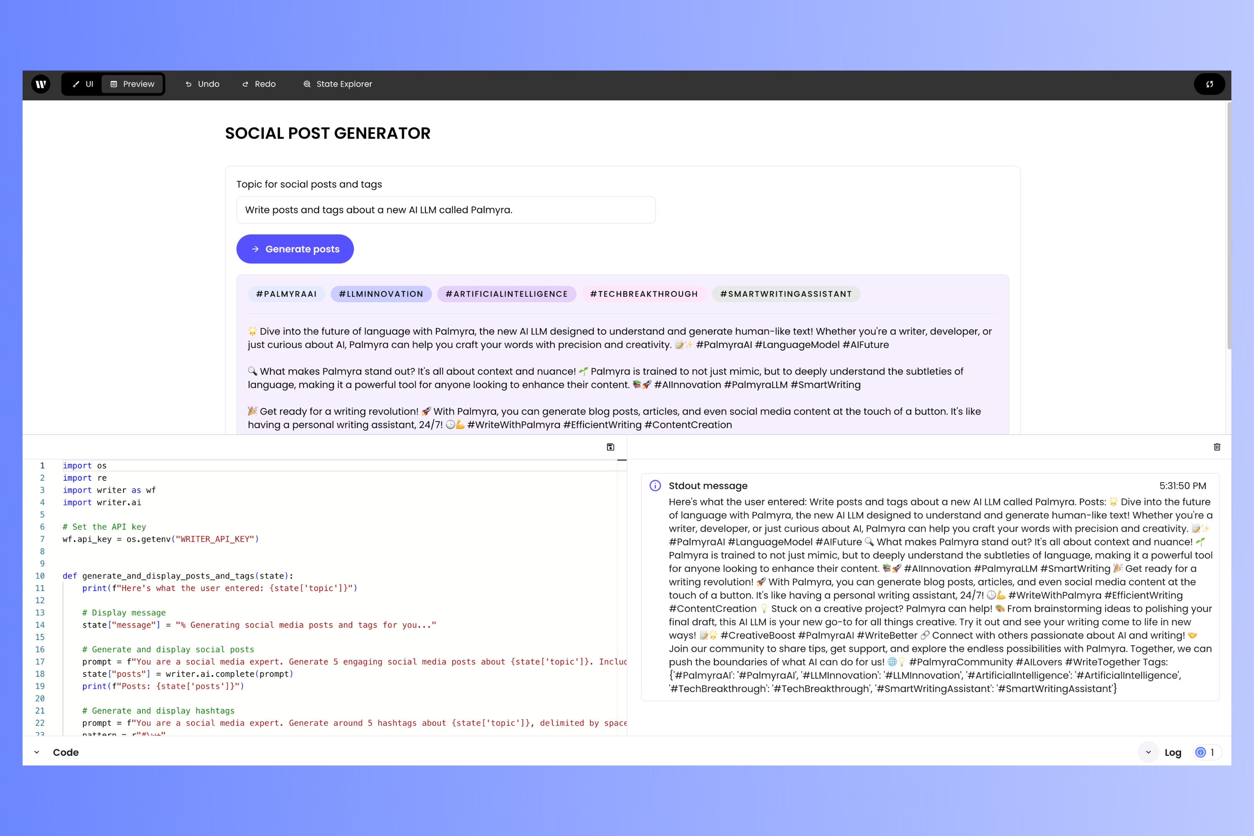Switch to UI mode
1254x836 pixels.
tap(83, 84)
